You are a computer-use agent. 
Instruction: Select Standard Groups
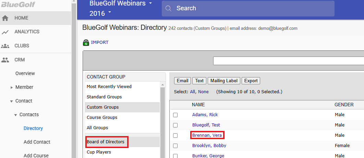pyautogui.click(x=122, y=97)
